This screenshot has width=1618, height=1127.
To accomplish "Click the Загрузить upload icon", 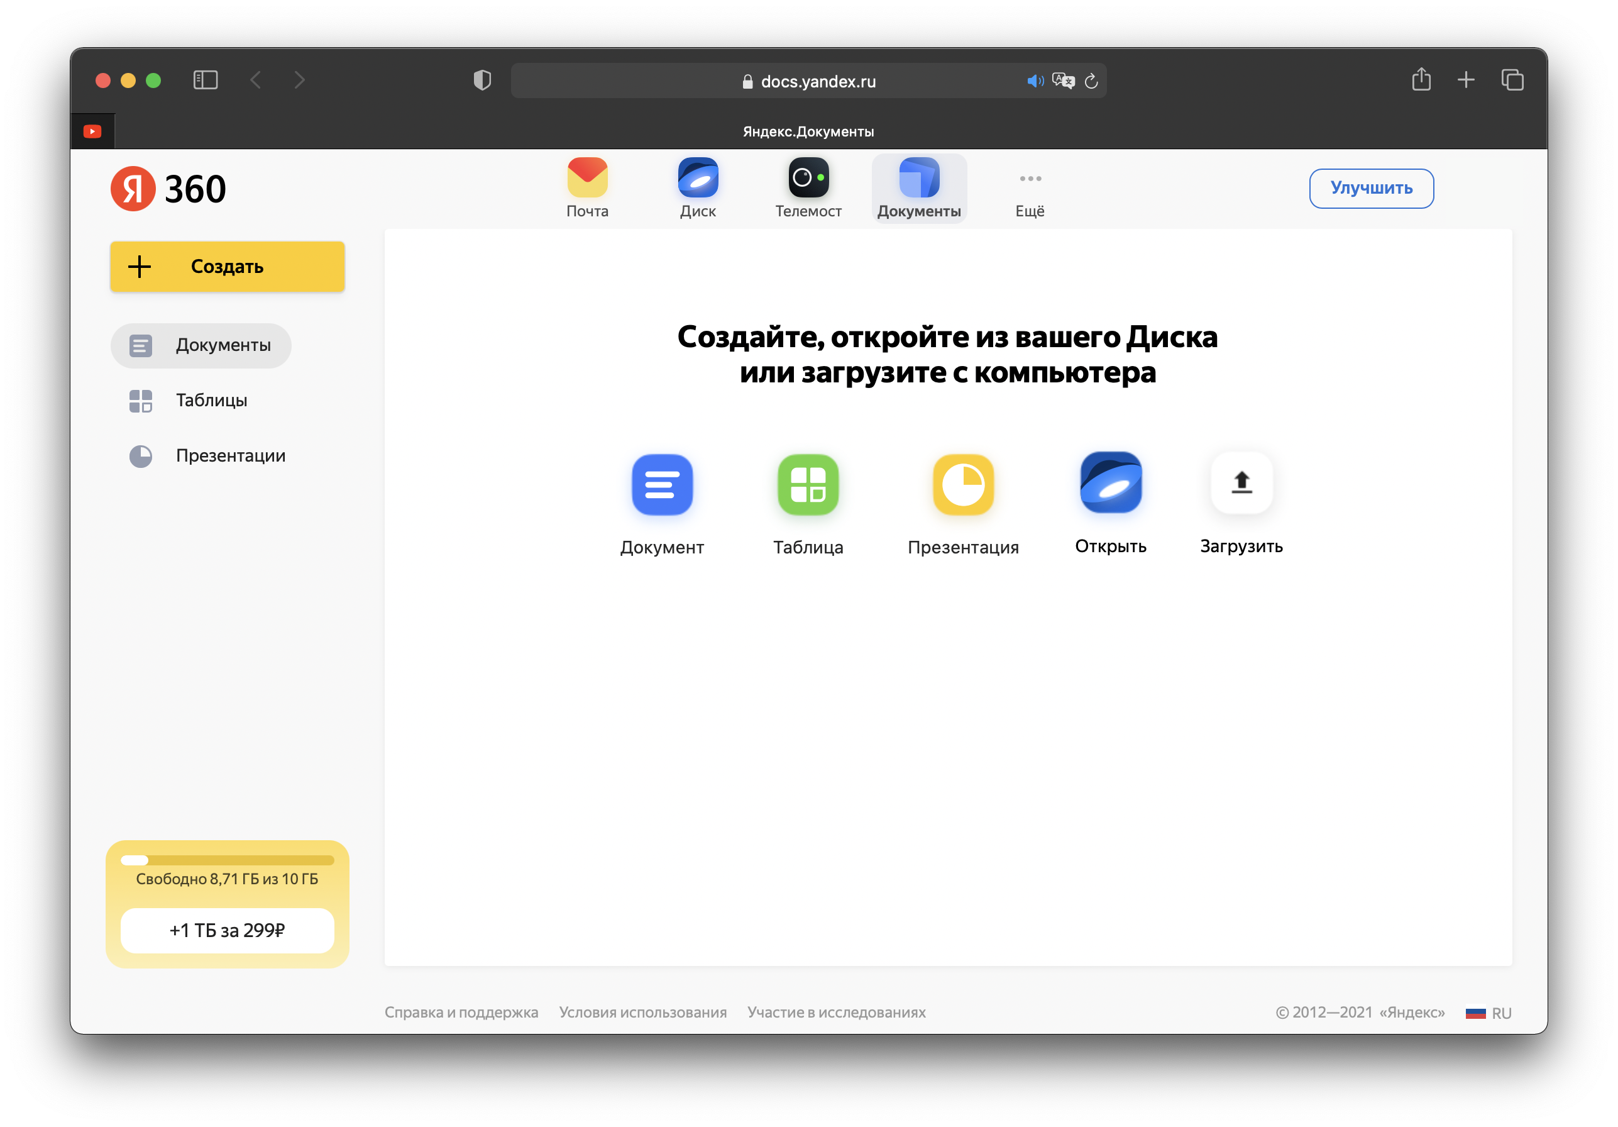I will tap(1241, 483).
